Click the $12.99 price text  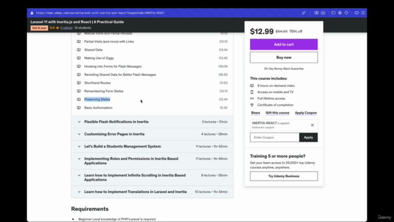[x=262, y=31]
